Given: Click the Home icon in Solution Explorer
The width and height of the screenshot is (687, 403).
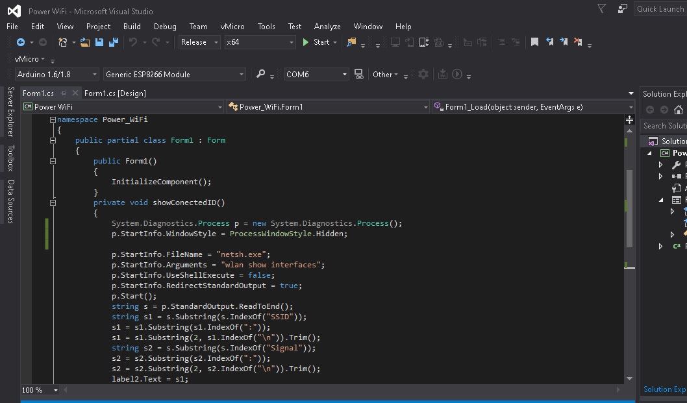Looking at the screenshot, I should [x=679, y=110].
